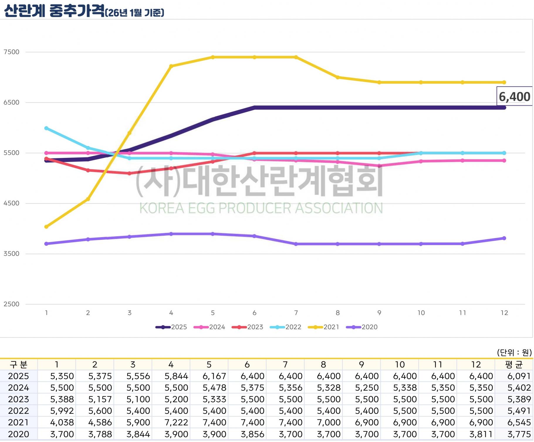Select 2021 line's April data point
534x442 pixels.
coord(171,66)
